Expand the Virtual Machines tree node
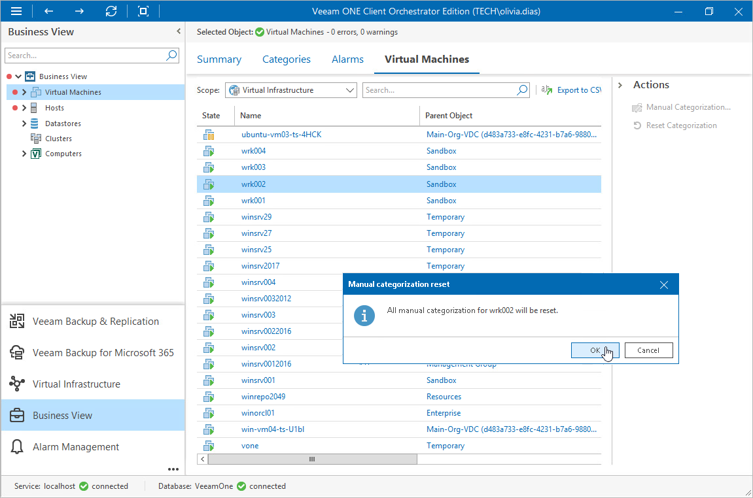Screen dimensions: 753x498 (24, 92)
